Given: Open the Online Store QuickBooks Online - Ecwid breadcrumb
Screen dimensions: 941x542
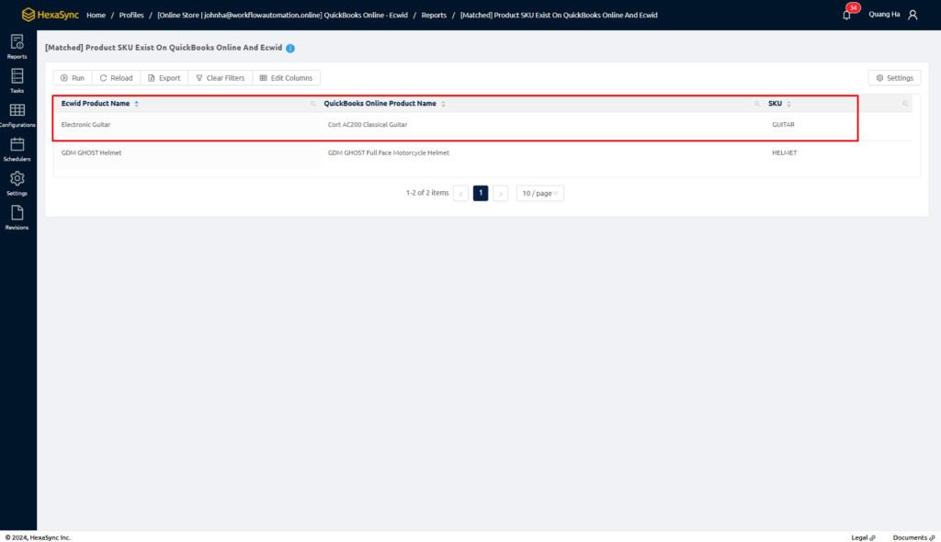Looking at the screenshot, I should pyautogui.click(x=283, y=15).
